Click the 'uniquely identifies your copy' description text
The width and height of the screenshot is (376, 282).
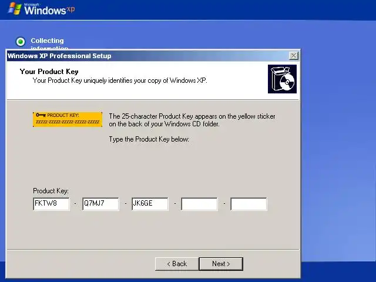pos(120,80)
